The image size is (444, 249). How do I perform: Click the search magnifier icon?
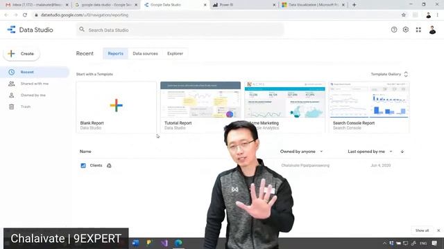click(x=82, y=29)
